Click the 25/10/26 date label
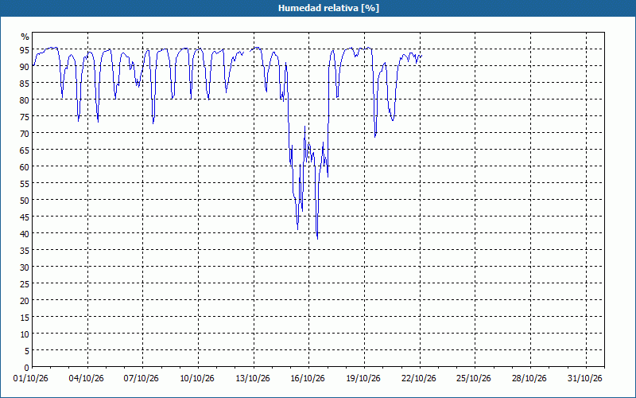 coord(474,379)
